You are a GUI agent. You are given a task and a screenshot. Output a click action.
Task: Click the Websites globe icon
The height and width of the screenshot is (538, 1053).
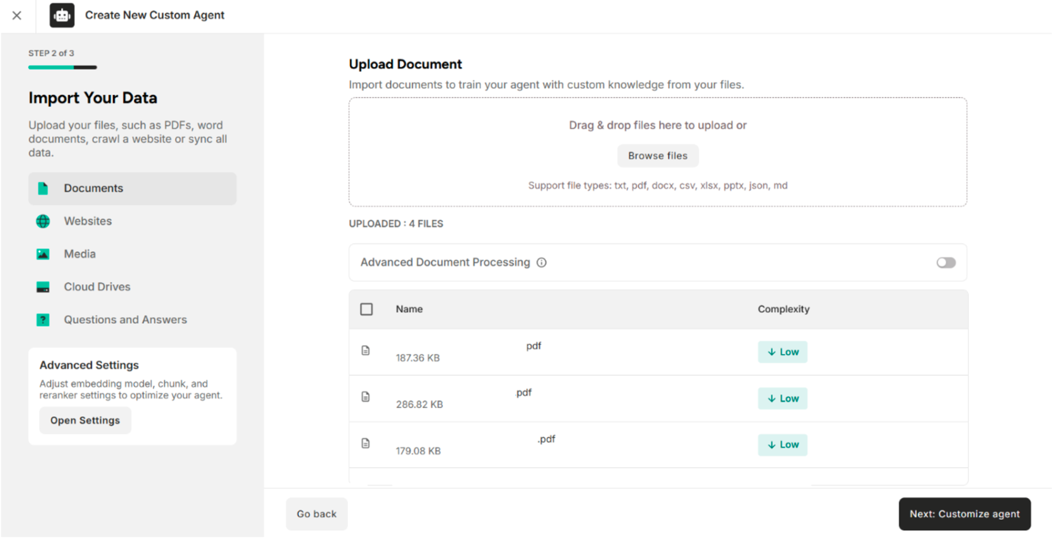pyautogui.click(x=43, y=221)
